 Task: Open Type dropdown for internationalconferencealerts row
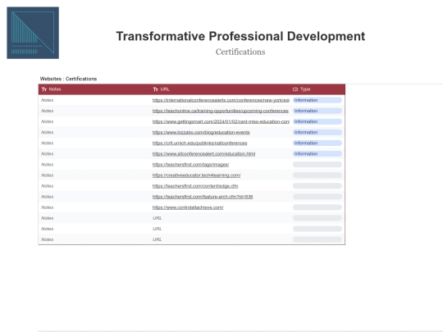click(317, 100)
